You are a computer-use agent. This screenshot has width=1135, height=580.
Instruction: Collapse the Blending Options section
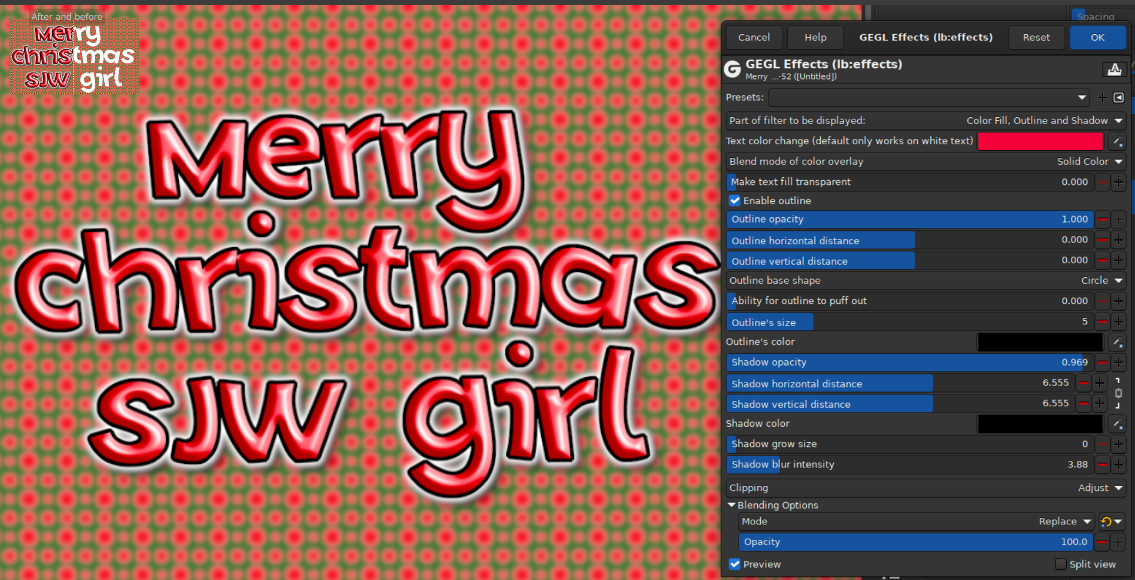coord(732,505)
